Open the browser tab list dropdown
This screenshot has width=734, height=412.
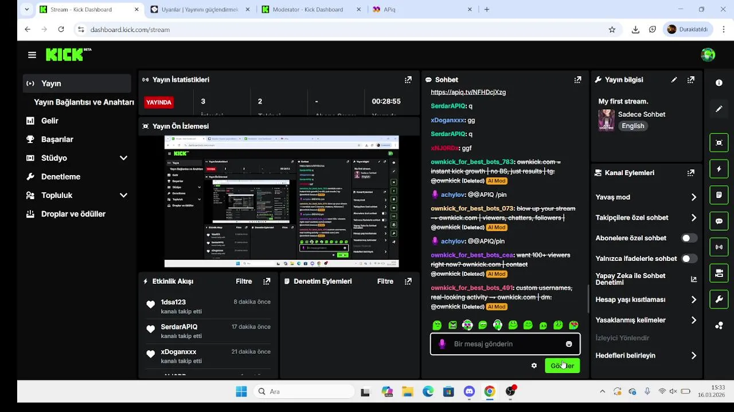(26, 9)
